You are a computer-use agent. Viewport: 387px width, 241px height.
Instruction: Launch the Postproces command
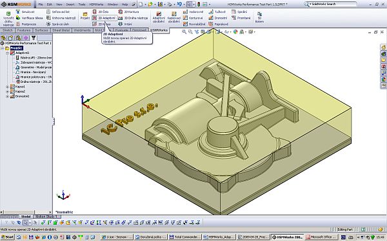(26, 24)
